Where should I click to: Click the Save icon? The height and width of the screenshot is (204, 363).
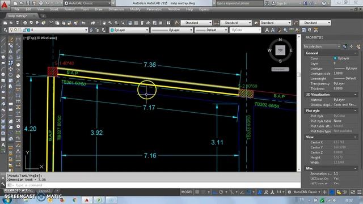tap(18, 23)
